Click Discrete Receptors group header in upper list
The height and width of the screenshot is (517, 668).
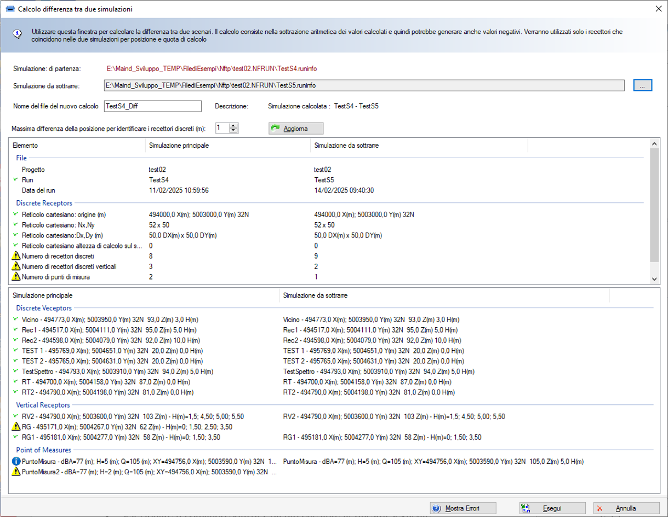[44, 203]
